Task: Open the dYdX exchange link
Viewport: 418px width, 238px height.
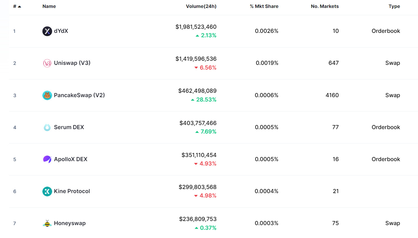Action: (61, 31)
